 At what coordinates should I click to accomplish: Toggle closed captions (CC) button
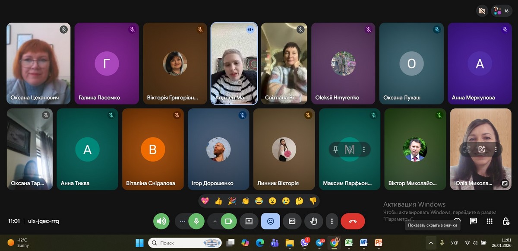[x=292, y=221]
